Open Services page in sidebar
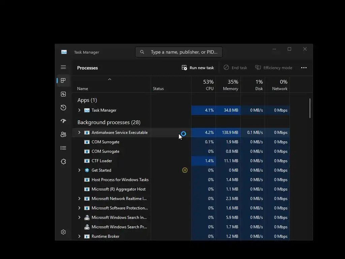 pyautogui.click(x=63, y=162)
